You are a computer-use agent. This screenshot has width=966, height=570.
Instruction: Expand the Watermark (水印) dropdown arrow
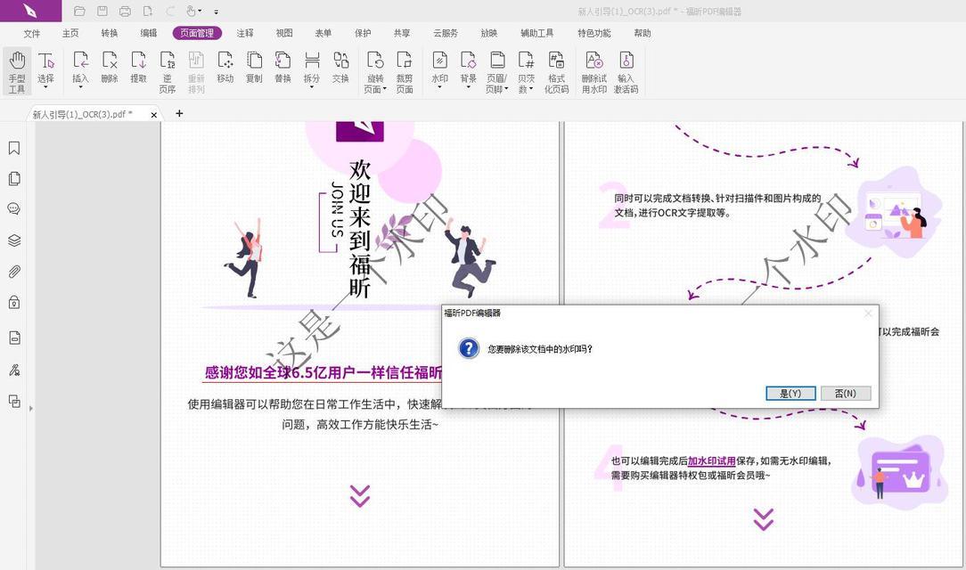439,87
